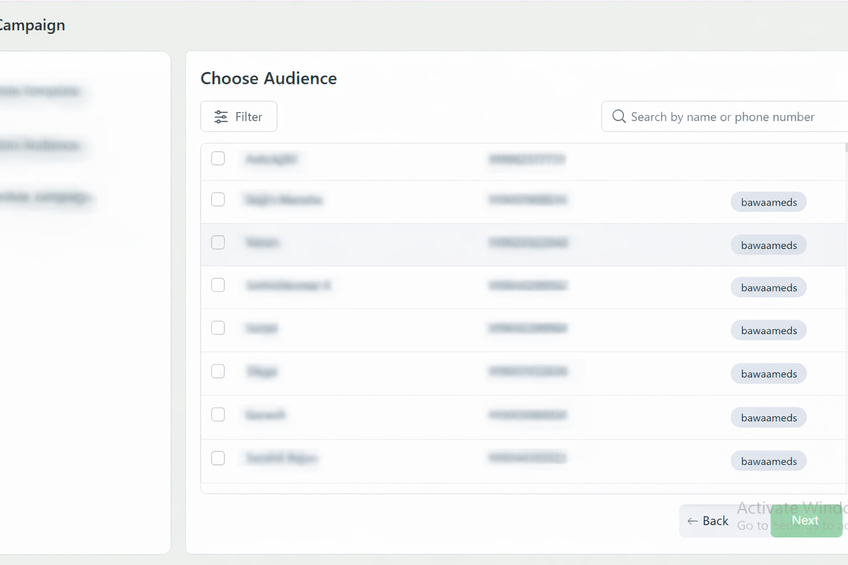Click the search magnifier icon

(x=619, y=116)
